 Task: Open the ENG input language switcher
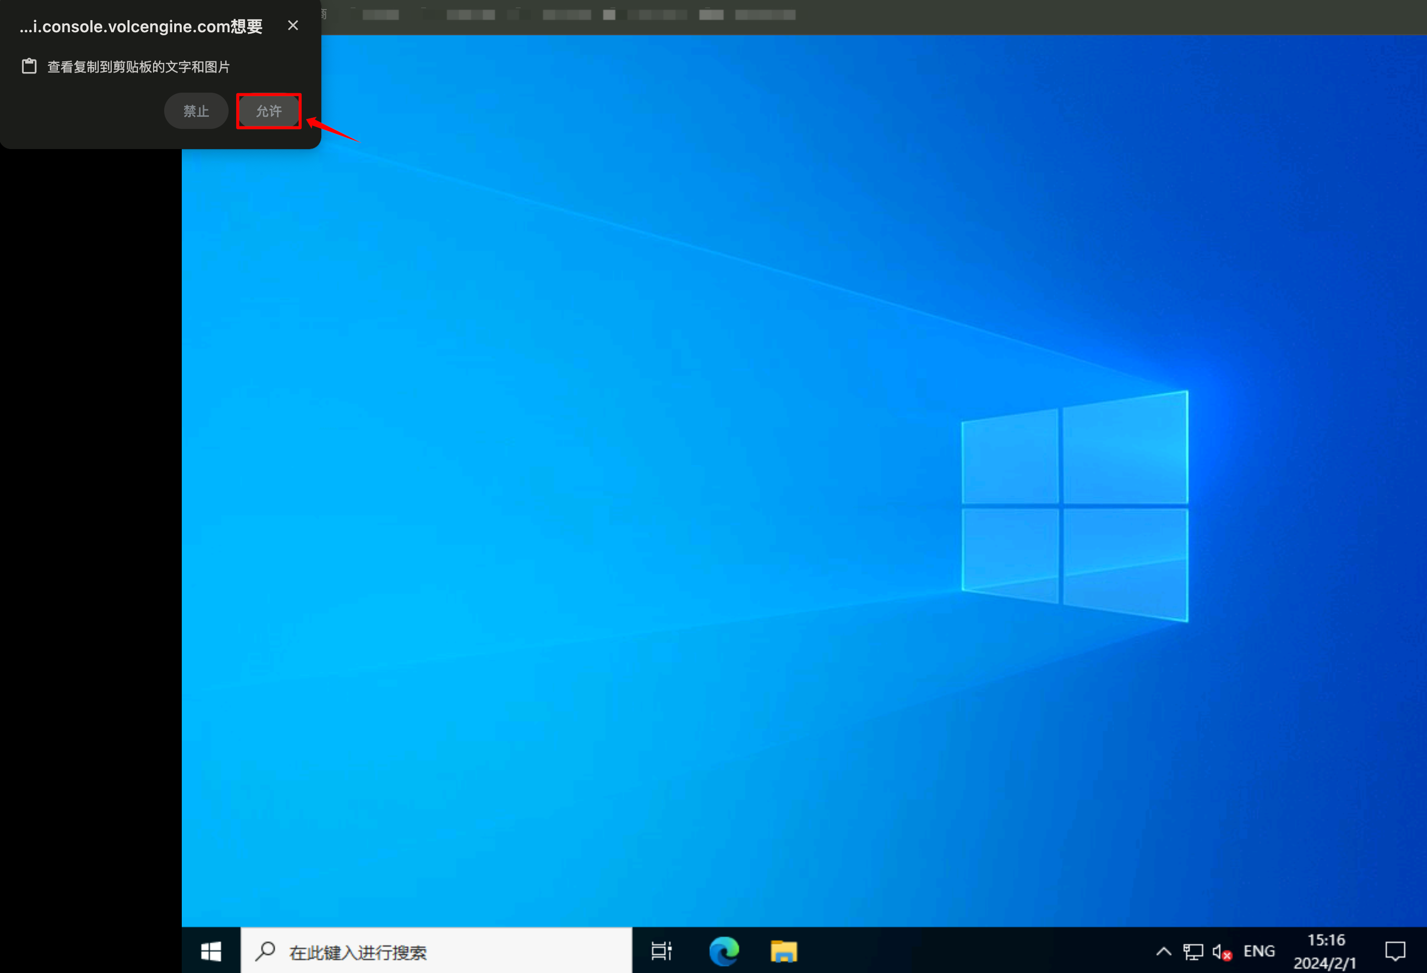pyautogui.click(x=1259, y=951)
